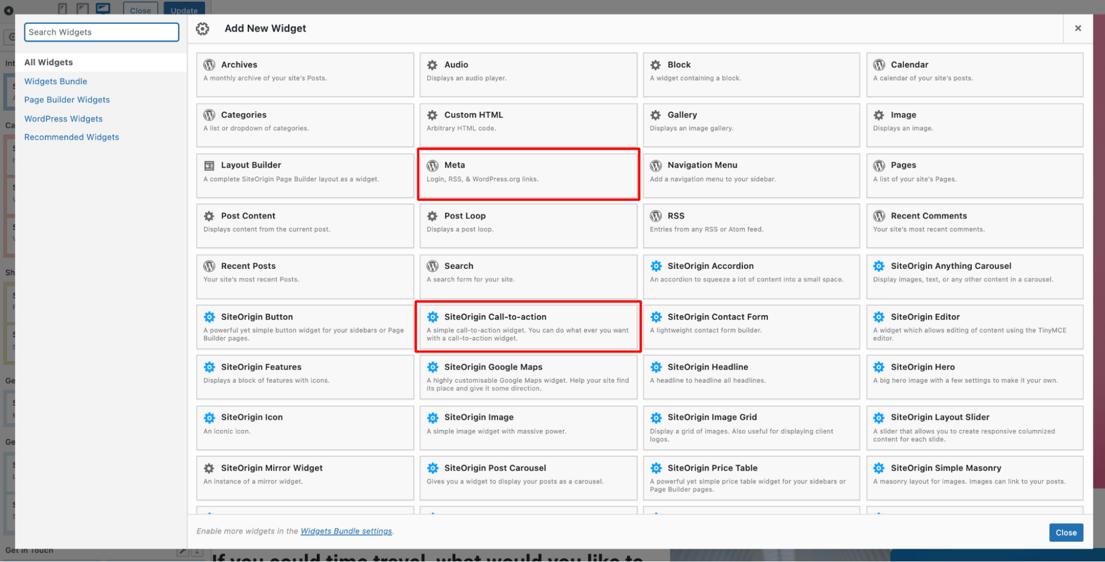Open the WordPress Widgets category

[63, 118]
